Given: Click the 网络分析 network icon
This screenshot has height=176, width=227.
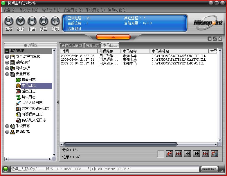Looking at the screenshot, I should tap(12, 68).
